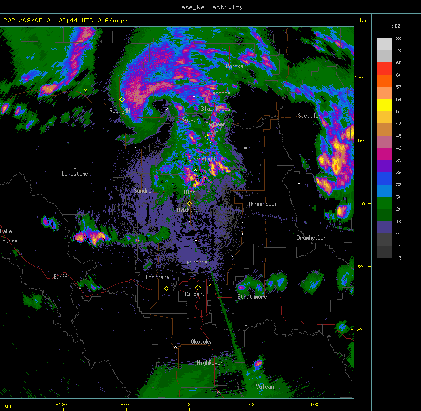Click the Sylvan city label

[190, 120]
